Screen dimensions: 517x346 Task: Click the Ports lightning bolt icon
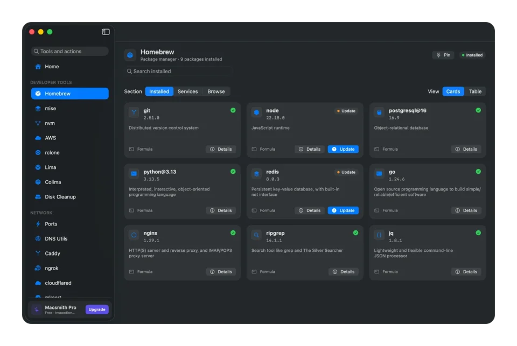click(38, 224)
